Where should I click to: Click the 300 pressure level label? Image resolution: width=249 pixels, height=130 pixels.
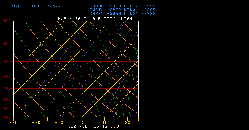7,21
